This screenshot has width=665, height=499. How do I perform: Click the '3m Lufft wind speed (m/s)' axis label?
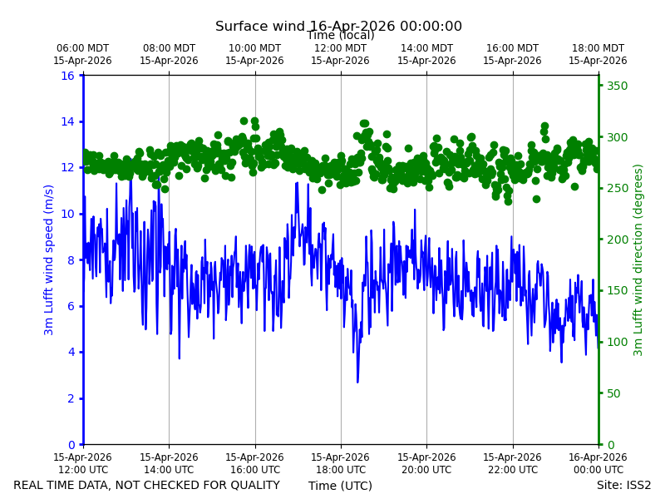coord(49,259)
